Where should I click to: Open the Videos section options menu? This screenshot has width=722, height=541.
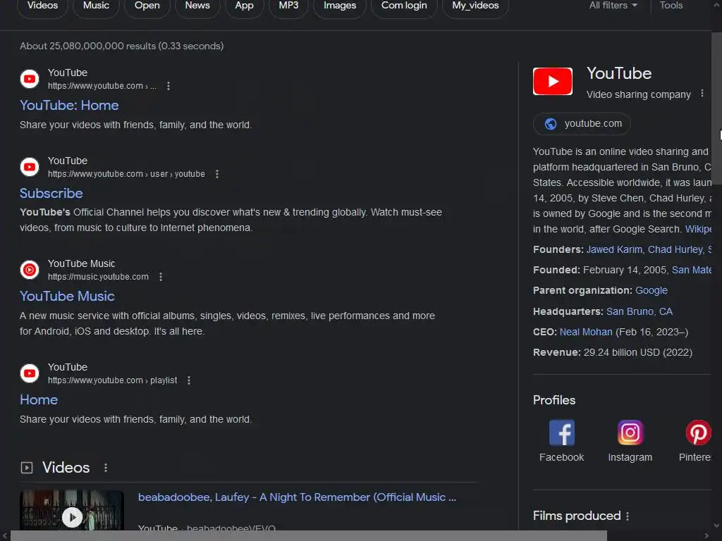pyautogui.click(x=106, y=468)
